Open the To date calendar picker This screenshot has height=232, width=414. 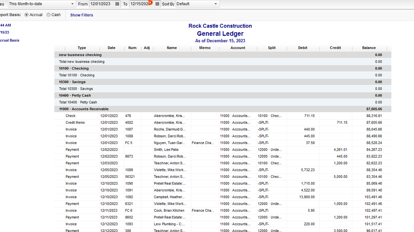(x=157, y=4)
